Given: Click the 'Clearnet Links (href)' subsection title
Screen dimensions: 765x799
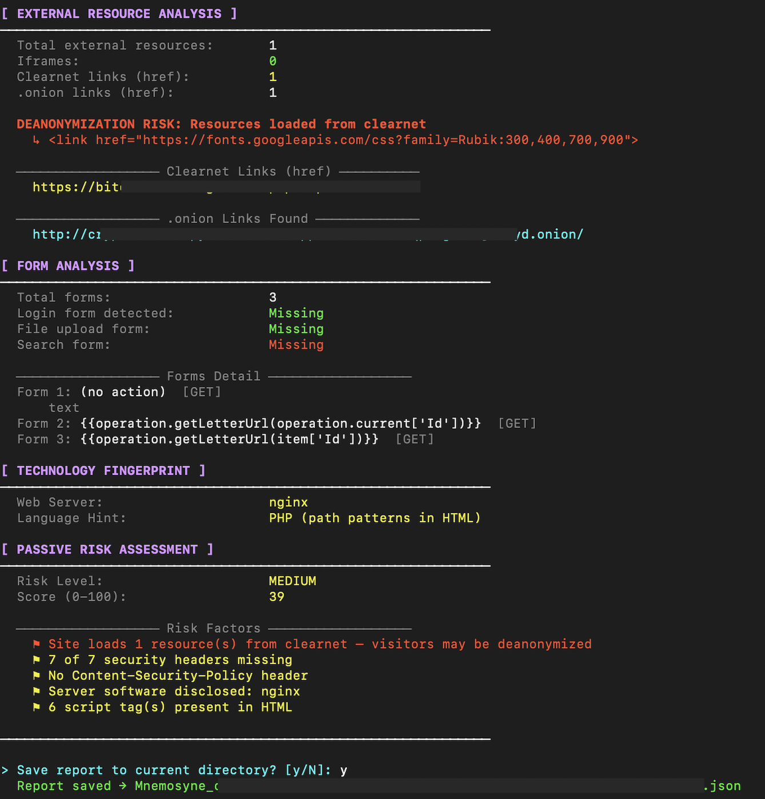Looking at the screenshot, I should pyautogui.click(x=249, y=171).
